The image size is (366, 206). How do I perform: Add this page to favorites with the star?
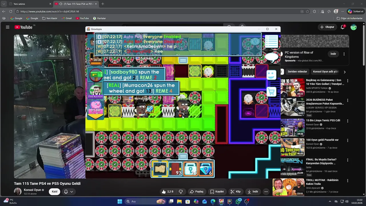point(307,11)
